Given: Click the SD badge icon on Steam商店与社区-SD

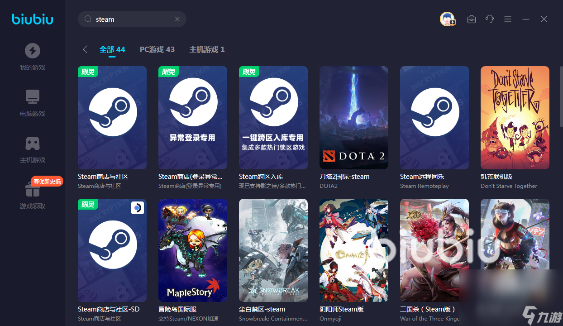Looking at the screenshot, I should tap(138, 208).
